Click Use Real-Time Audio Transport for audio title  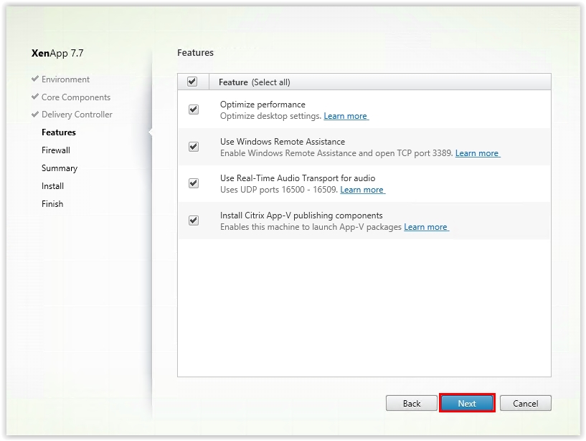point(298,178)
